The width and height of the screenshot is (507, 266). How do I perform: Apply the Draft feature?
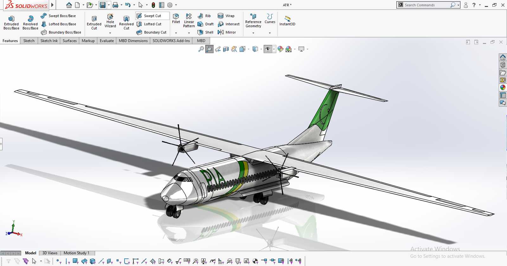pyautogui.click(x=205, y=24)
